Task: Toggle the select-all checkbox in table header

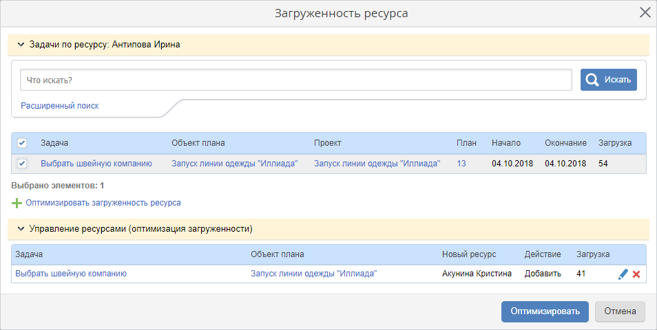Action: coord(22,143)
